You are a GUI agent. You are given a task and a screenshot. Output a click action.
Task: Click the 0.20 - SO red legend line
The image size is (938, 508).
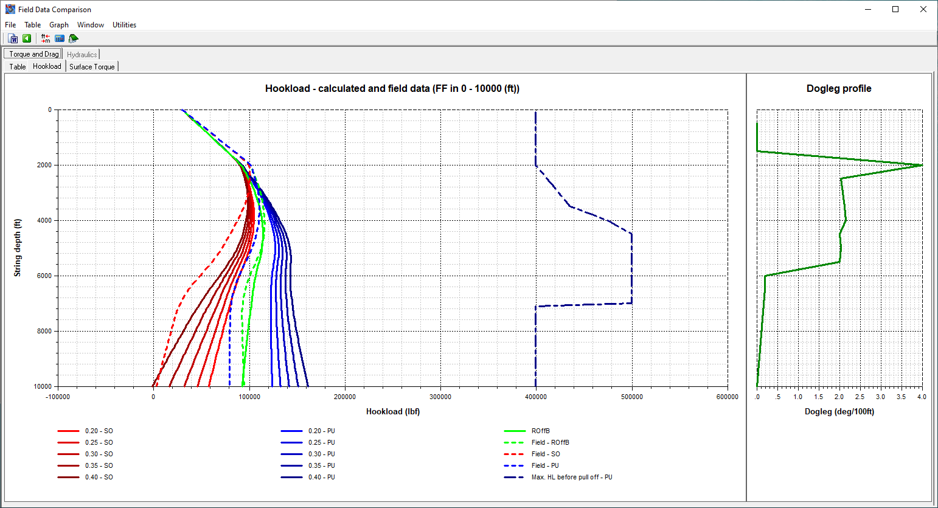pos(69,431)
